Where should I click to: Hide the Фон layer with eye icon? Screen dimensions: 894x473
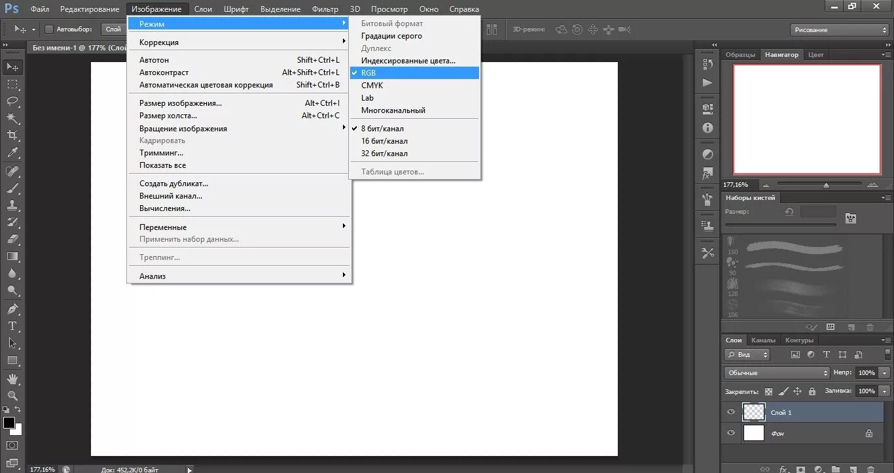tap(732, 432)
